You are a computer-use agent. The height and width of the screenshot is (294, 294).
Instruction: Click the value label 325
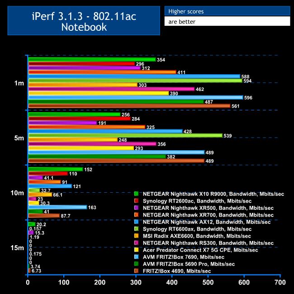click(151, 128)
